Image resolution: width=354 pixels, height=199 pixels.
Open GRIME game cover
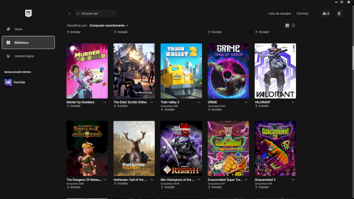[228, 71]
